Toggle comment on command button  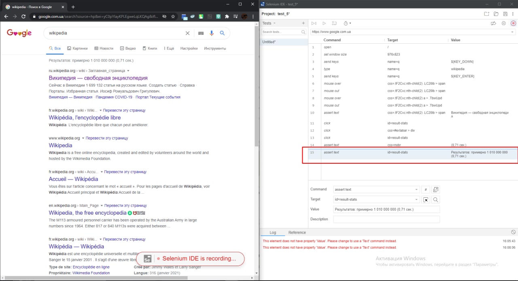coord(425,189)
